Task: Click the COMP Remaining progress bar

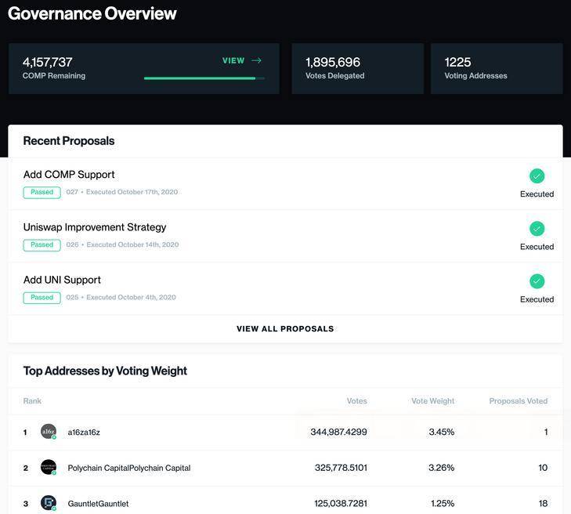Action: click(x=204, y=78)
